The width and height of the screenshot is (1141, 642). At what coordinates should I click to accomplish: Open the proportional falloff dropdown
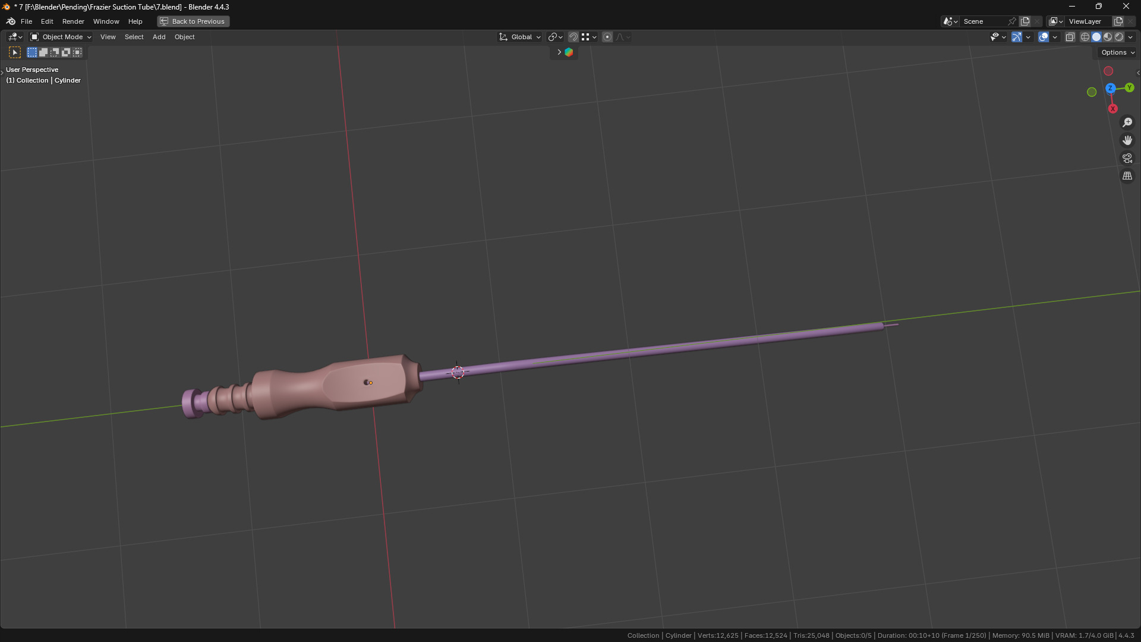click(623, 37)
